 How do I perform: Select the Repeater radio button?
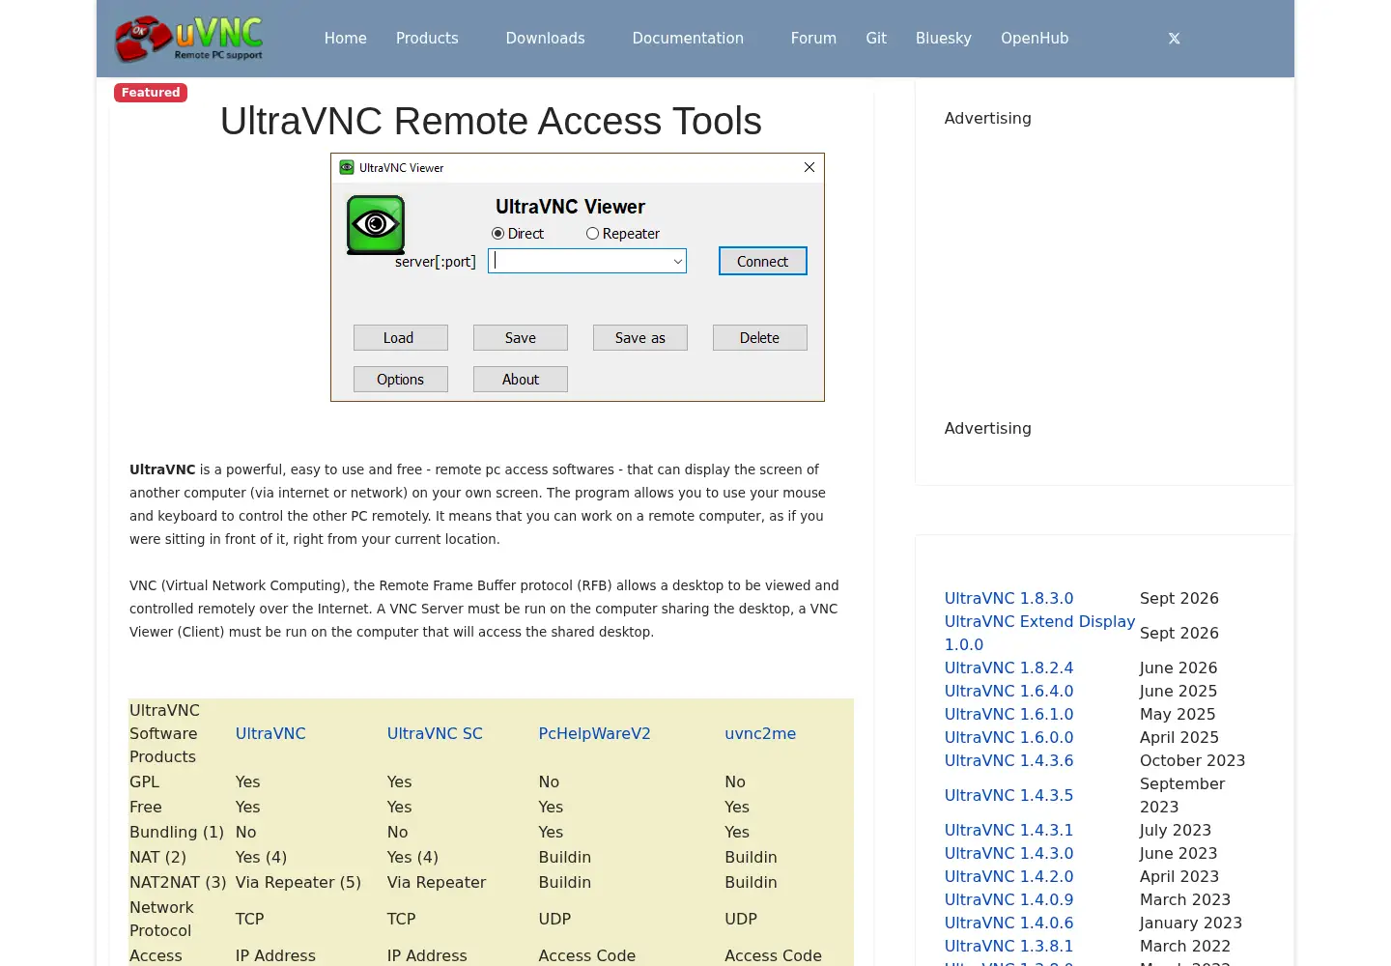pyautogui.click(x=592, y=234)
